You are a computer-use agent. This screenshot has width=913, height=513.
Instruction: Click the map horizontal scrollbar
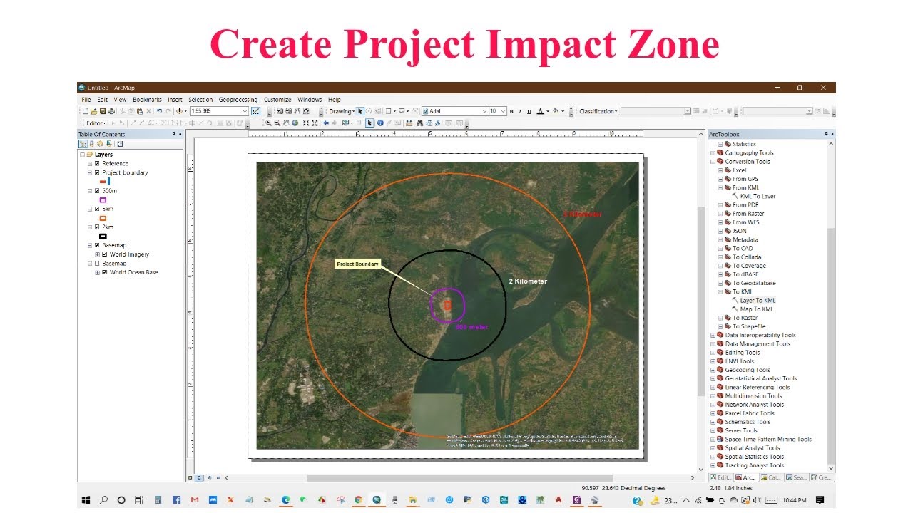click(460, 478)
